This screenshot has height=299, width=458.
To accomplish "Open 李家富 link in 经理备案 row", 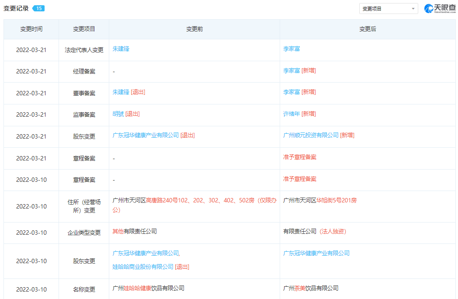I will pyautogui.click(x=291, y=70).
